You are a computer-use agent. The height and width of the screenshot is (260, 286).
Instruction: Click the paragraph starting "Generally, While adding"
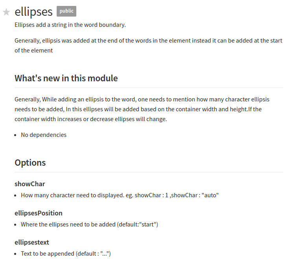[x=142, y=109]
